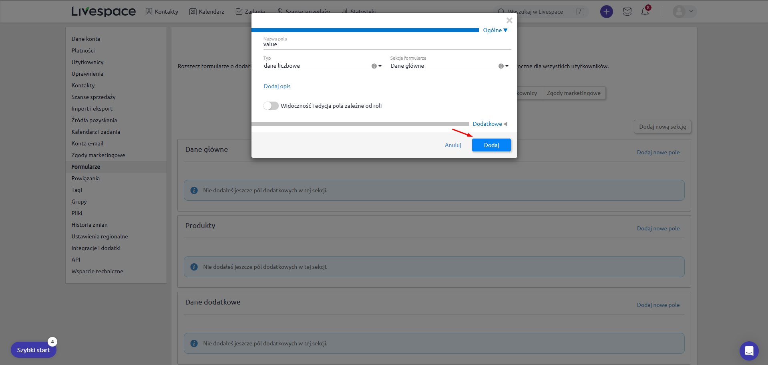This screenshot has width=768, height=365.
Task: Collapse the Ogólne section
Action: pyautogui.click(x=495, y=30)
